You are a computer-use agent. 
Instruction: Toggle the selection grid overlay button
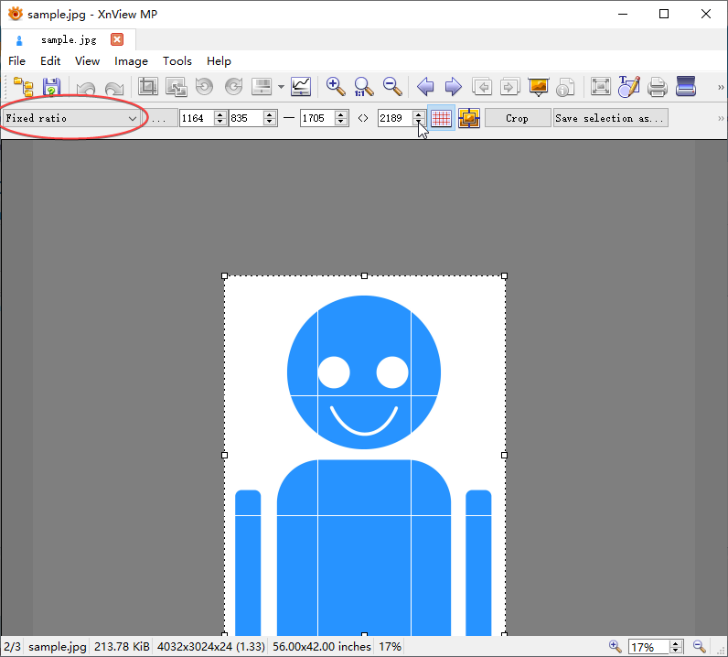click(x=441, y=118)
